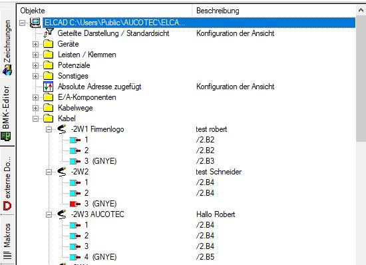The image size is (366, 265).
Task: Click the /2.B5 reference
Action: [x=205, y=257]
